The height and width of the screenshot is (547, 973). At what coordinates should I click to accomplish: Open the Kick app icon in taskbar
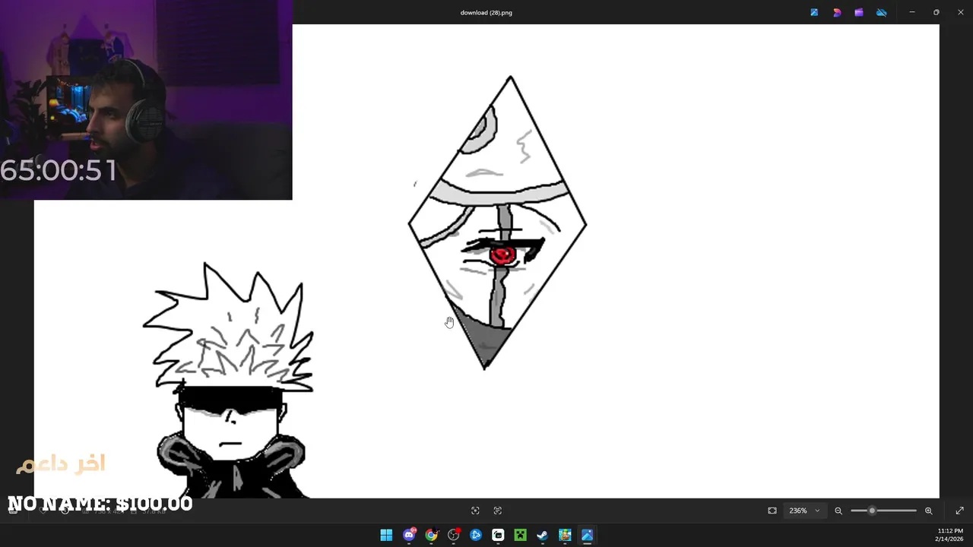[498, 535]
